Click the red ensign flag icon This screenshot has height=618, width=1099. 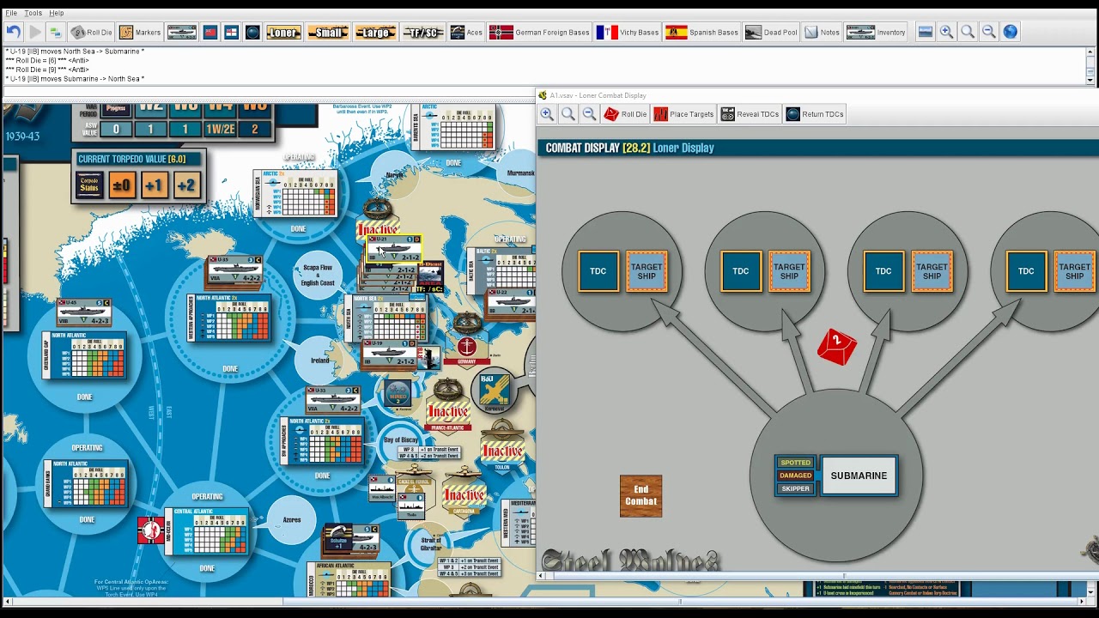point(210,33)
